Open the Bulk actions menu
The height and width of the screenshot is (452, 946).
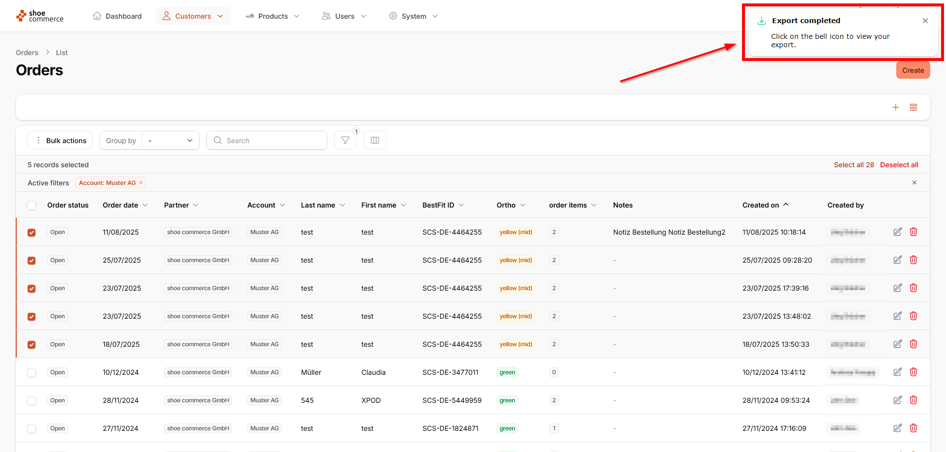pyautogui.click(x=60, y=141)
